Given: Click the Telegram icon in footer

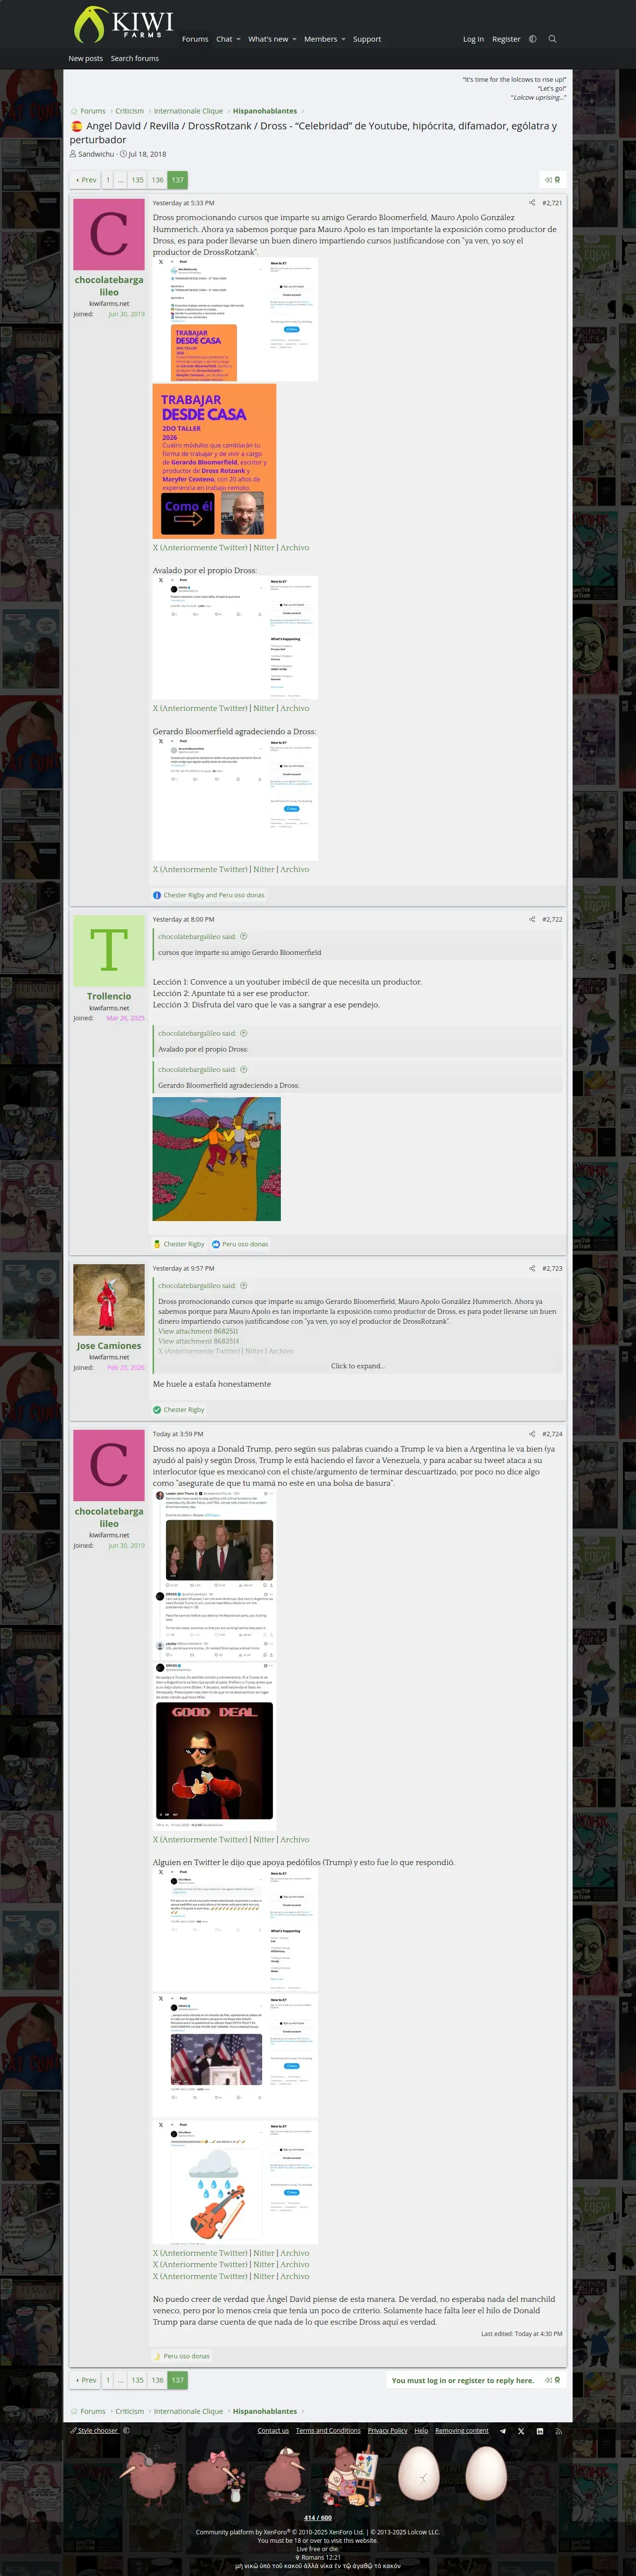Looking at the screenshot, I should pyautogui.click(x=502, y=2430).
